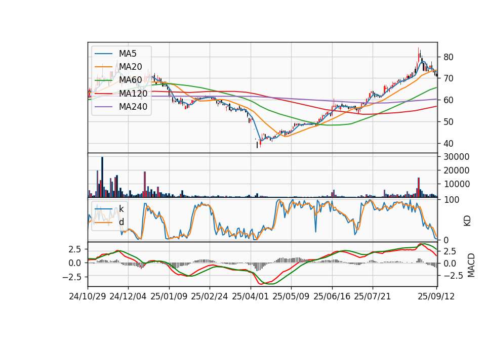This screenshot has width=486, height=349.
Task: Click the green MA60 legend line sample
Action: (x=103, y=80)
